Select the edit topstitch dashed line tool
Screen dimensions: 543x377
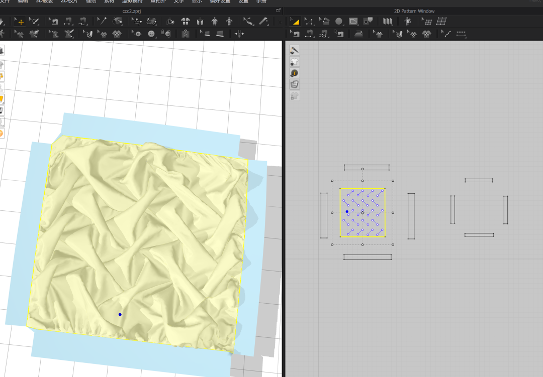tap(446, 34)
